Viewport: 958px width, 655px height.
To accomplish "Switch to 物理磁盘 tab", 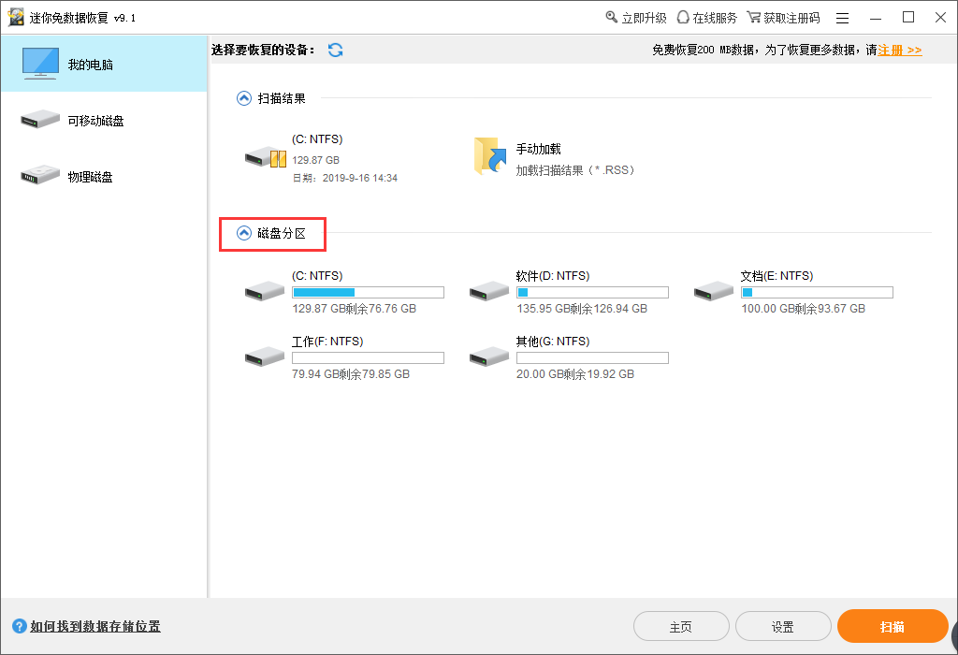I will pyautogui.click(x=104, y=176).
